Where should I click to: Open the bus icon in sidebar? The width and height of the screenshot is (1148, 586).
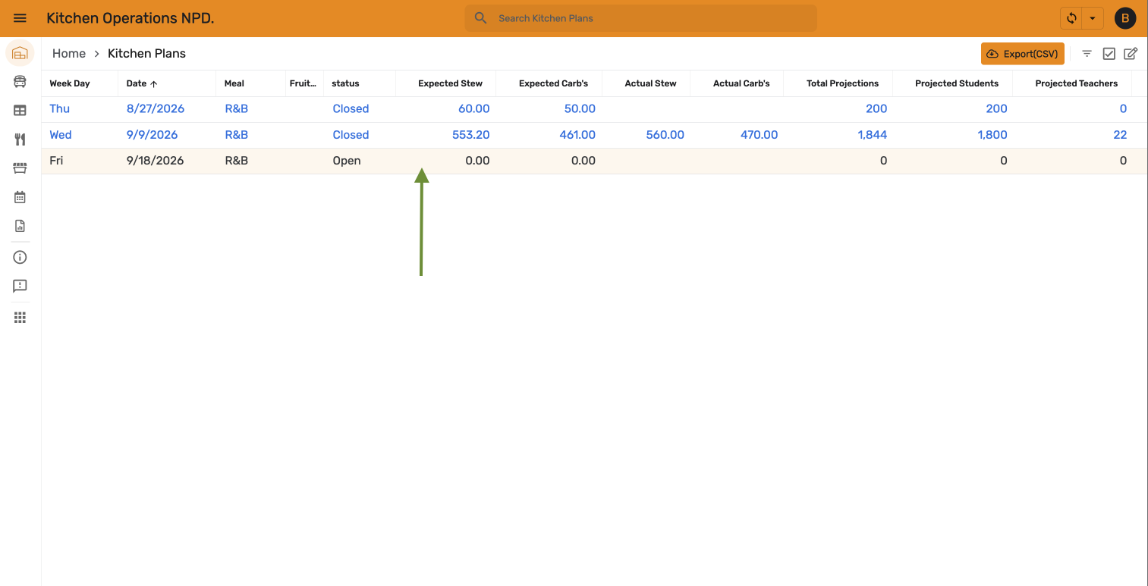20,82
